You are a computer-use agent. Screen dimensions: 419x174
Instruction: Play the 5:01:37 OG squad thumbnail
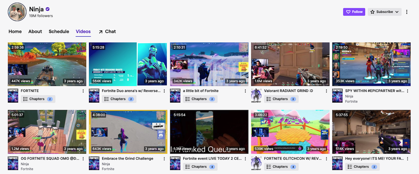pyautogui.click(x=47, y=132)
